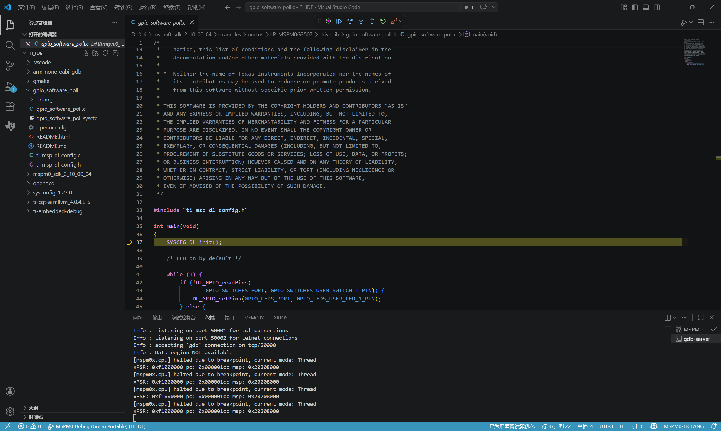Click the MSPM0 Debug (Green Portable) status item

(96, 426)
